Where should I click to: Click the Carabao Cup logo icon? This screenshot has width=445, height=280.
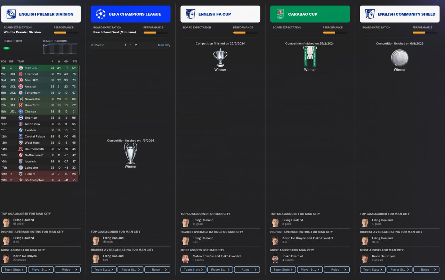click(280, 14)
